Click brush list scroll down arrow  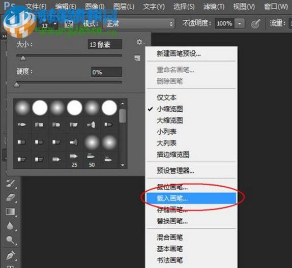point(123,165)
